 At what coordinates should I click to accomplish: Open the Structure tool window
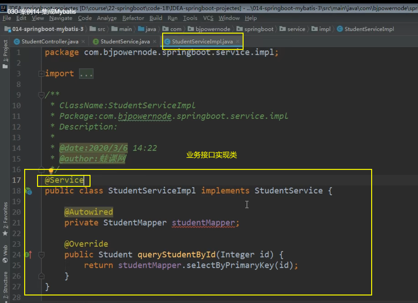click(x=5, y=285)
